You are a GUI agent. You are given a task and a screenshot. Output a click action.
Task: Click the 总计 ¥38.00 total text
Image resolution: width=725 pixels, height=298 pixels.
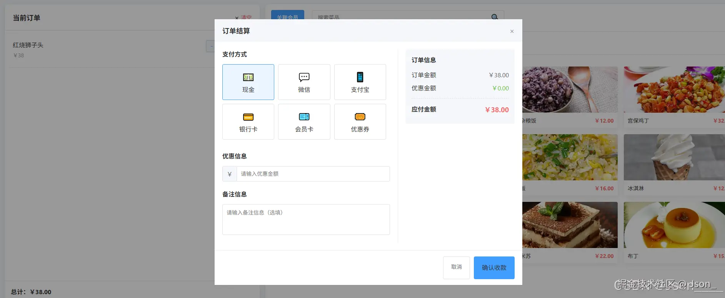[x=31, y=292]
